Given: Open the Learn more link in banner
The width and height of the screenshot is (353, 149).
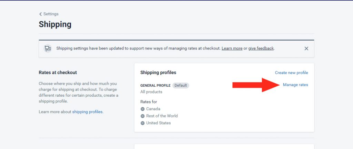Looking at the screenshot, I should click(232, 49).
